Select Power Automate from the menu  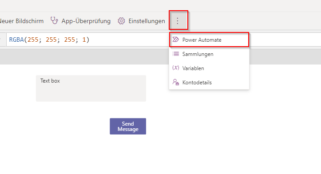209,40
